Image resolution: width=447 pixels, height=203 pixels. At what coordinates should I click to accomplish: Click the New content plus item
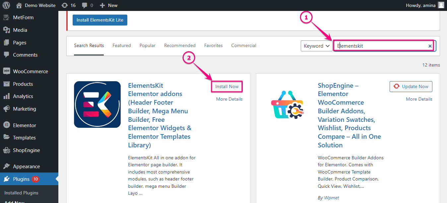point(108,5)
